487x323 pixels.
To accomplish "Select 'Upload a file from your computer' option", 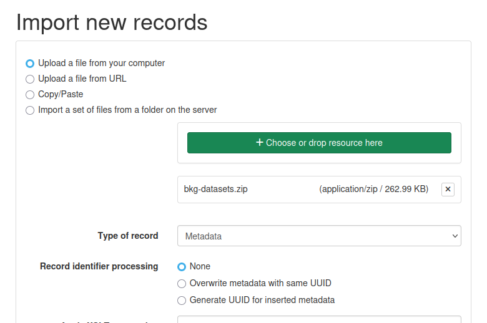I will (30, 64).
